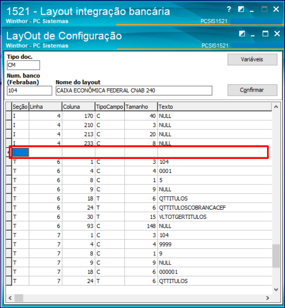The width and height of the screenshot is (285, 308).
Task: Open the Variáveis button
Action: coord(252,59)
